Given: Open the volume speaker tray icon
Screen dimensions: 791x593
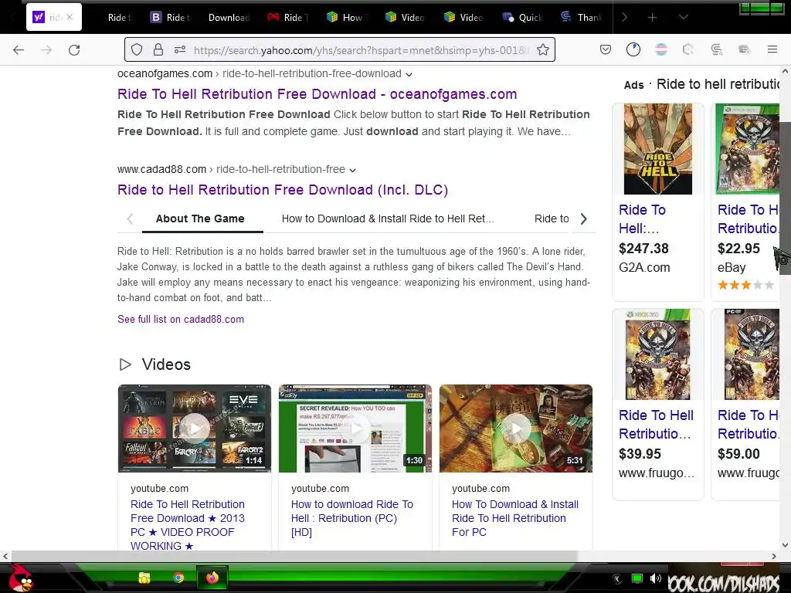Looking at the screenshot, I should tap(656, 579).
